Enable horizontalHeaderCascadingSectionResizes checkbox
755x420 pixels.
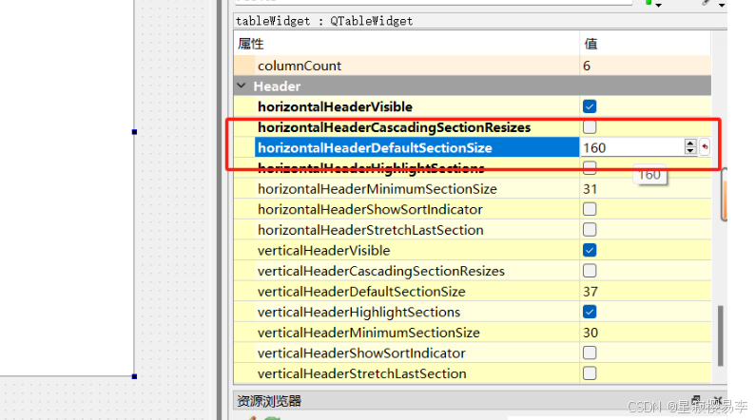click(590, 127)
